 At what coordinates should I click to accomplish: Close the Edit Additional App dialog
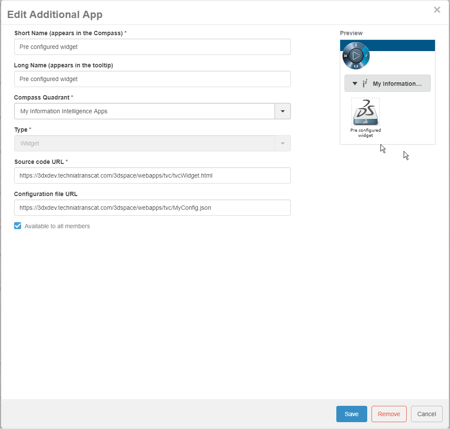click(437, 10)
